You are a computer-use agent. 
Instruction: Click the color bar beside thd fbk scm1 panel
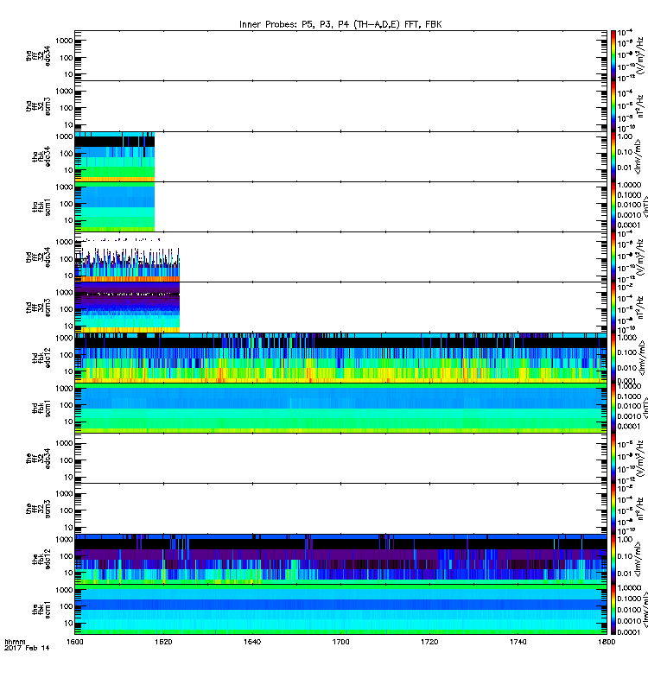[613, 409]
